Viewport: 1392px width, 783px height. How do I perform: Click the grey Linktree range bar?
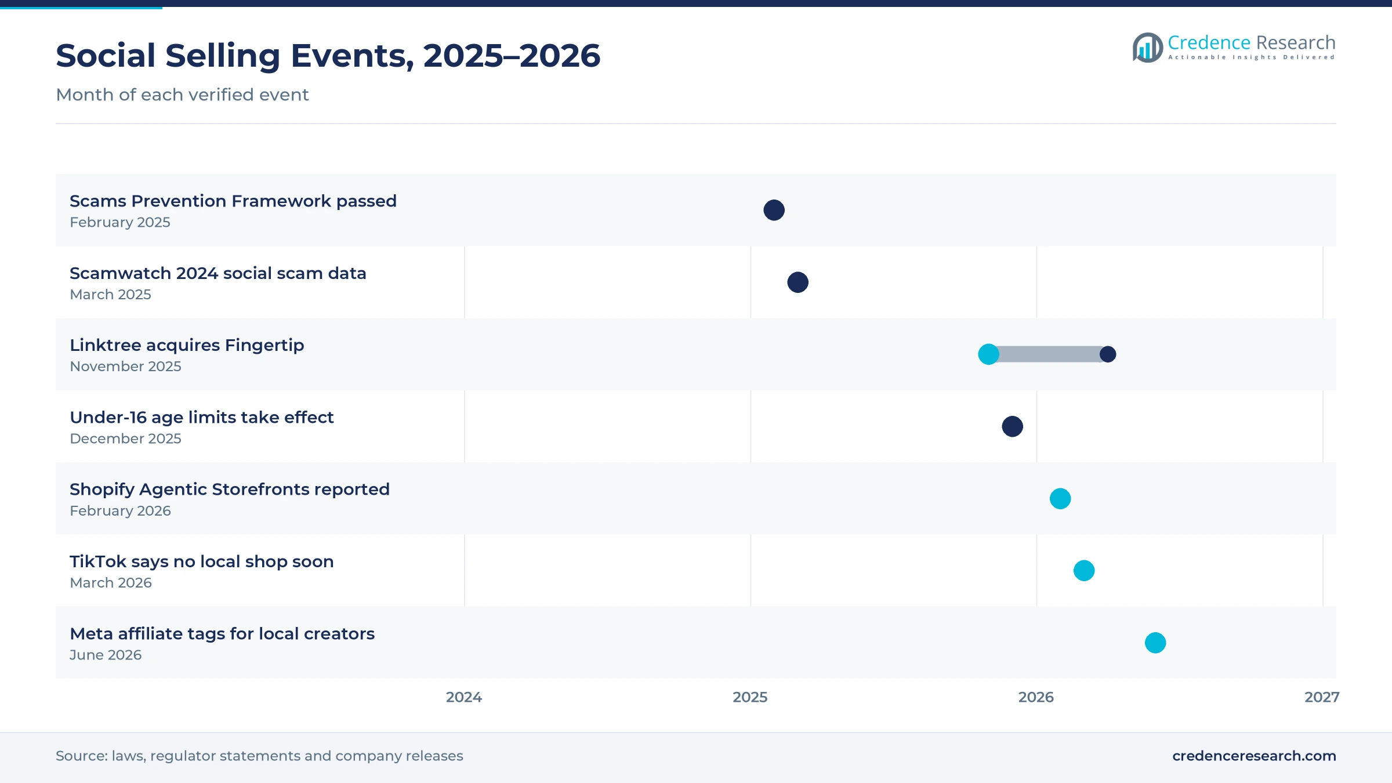click(x=1048, y=354)
